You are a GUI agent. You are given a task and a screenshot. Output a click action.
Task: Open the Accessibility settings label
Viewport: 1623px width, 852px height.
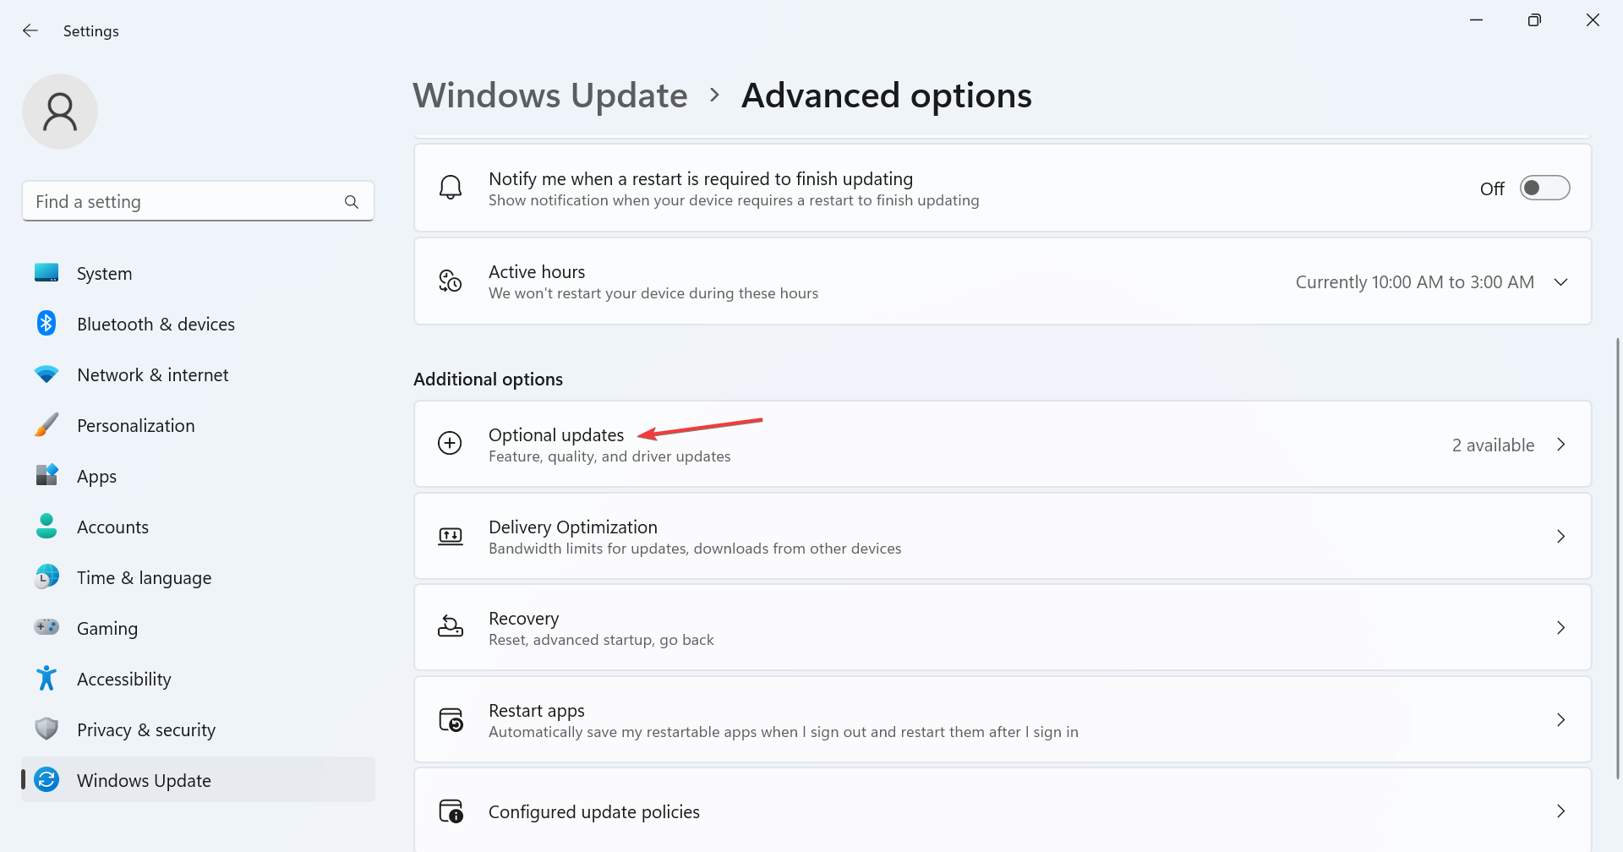pyautogui.click(x=123, y=680)
